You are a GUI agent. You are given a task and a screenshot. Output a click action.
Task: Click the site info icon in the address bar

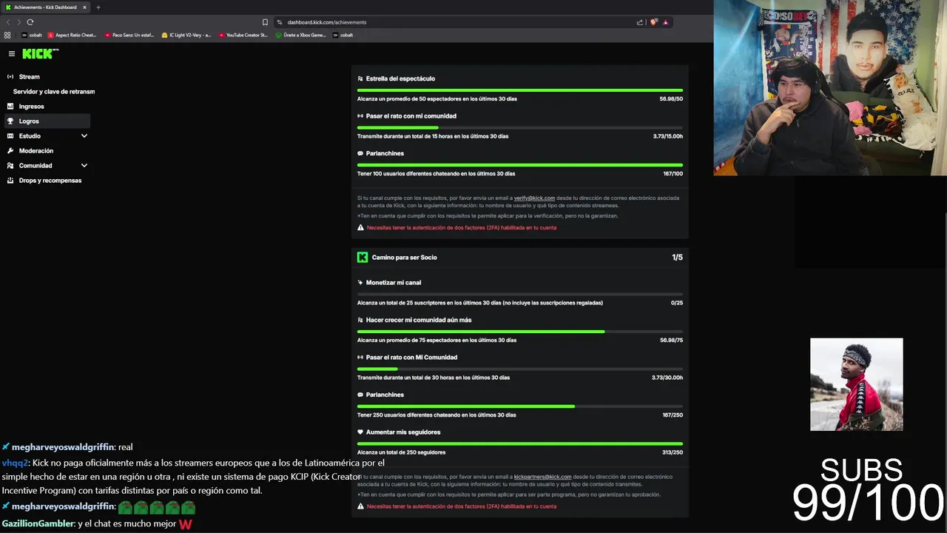280,22
